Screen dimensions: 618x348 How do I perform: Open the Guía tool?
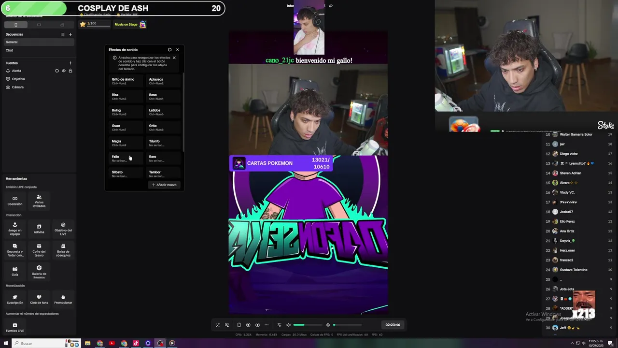pos(15,271)
